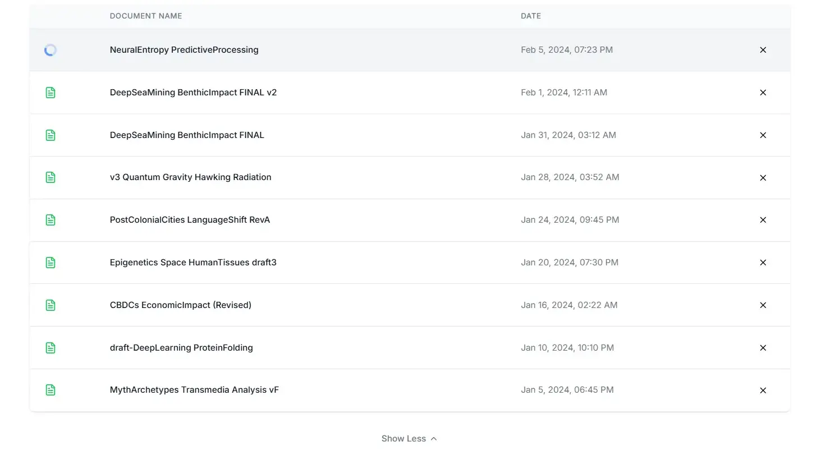Remove DeepSeaMining BenthicImpact FINAL v2 via X

[763, 93]
